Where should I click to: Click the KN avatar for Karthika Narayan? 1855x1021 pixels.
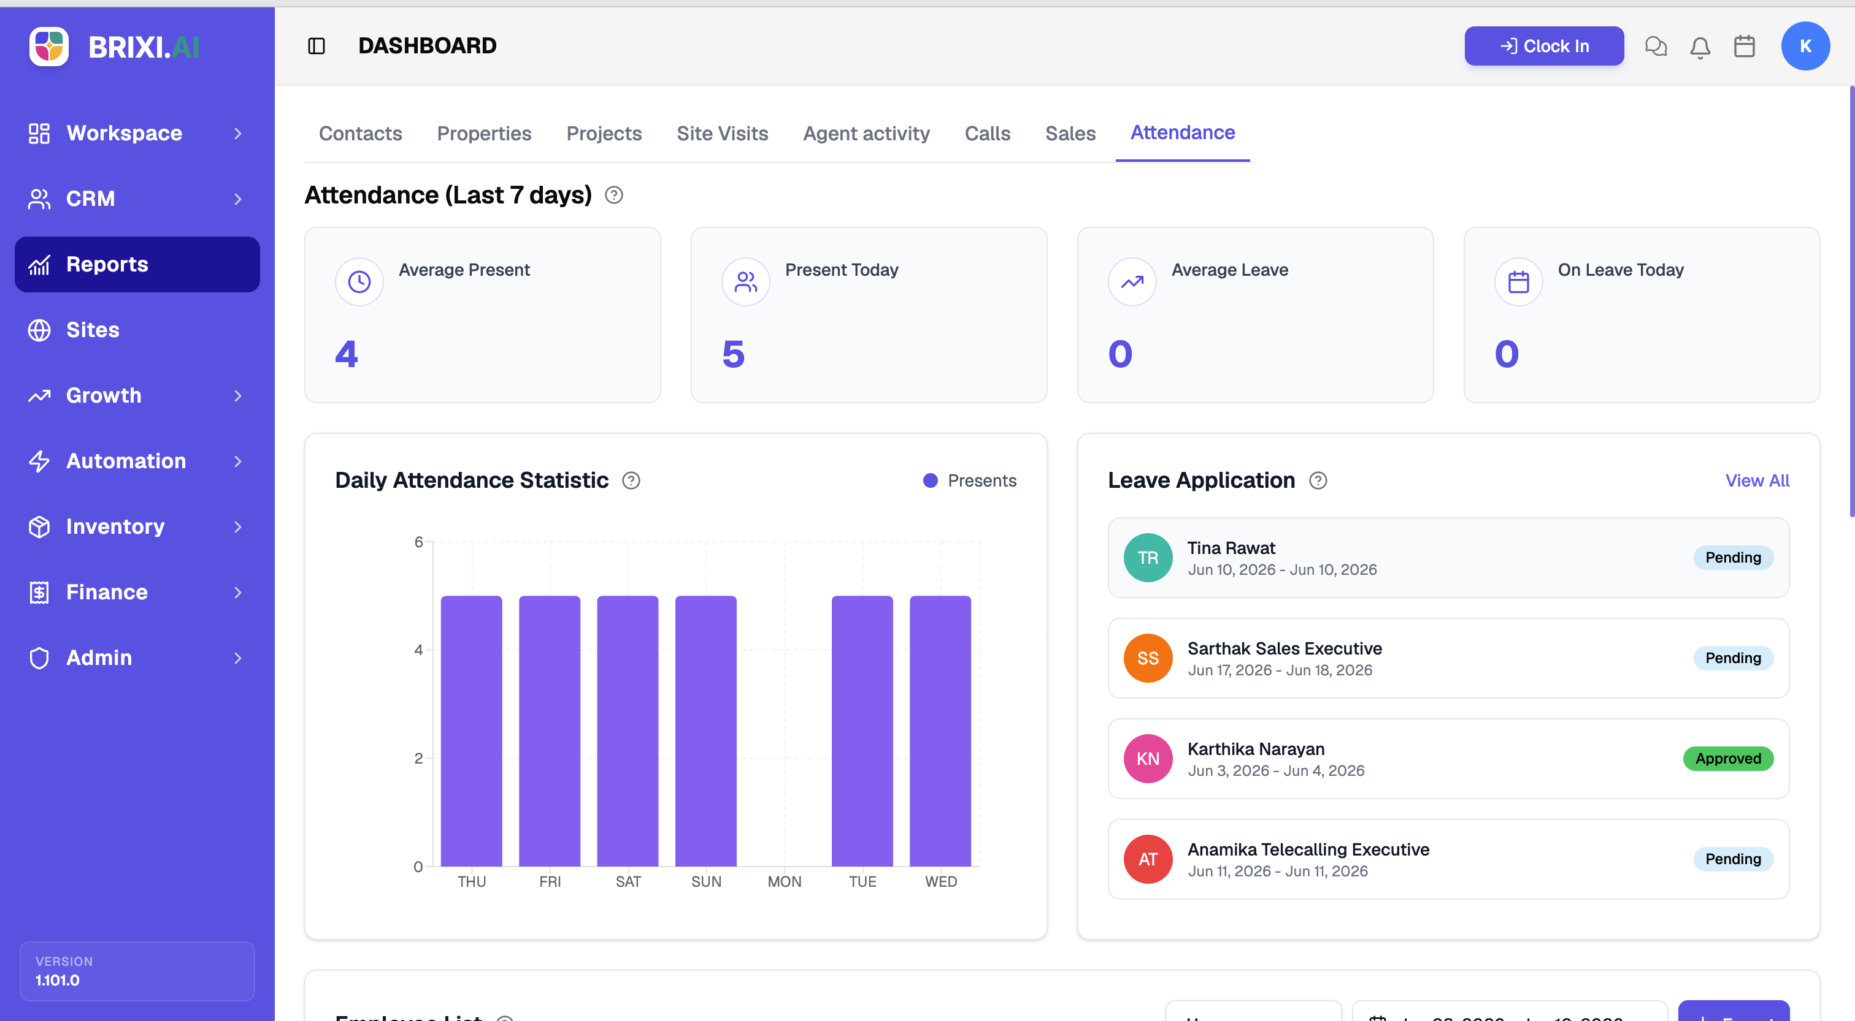coord(1148,758)
